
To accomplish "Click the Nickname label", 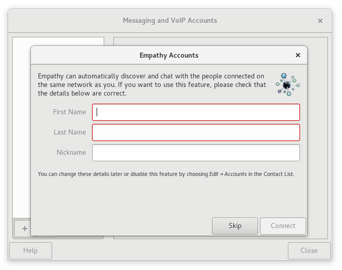I will pyautogui.click(x=71, y=153).
